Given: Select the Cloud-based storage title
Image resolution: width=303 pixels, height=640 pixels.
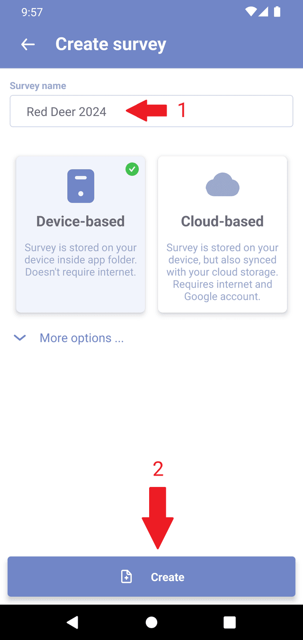Looking at the screenshot, I should click(x=223, y=221).
